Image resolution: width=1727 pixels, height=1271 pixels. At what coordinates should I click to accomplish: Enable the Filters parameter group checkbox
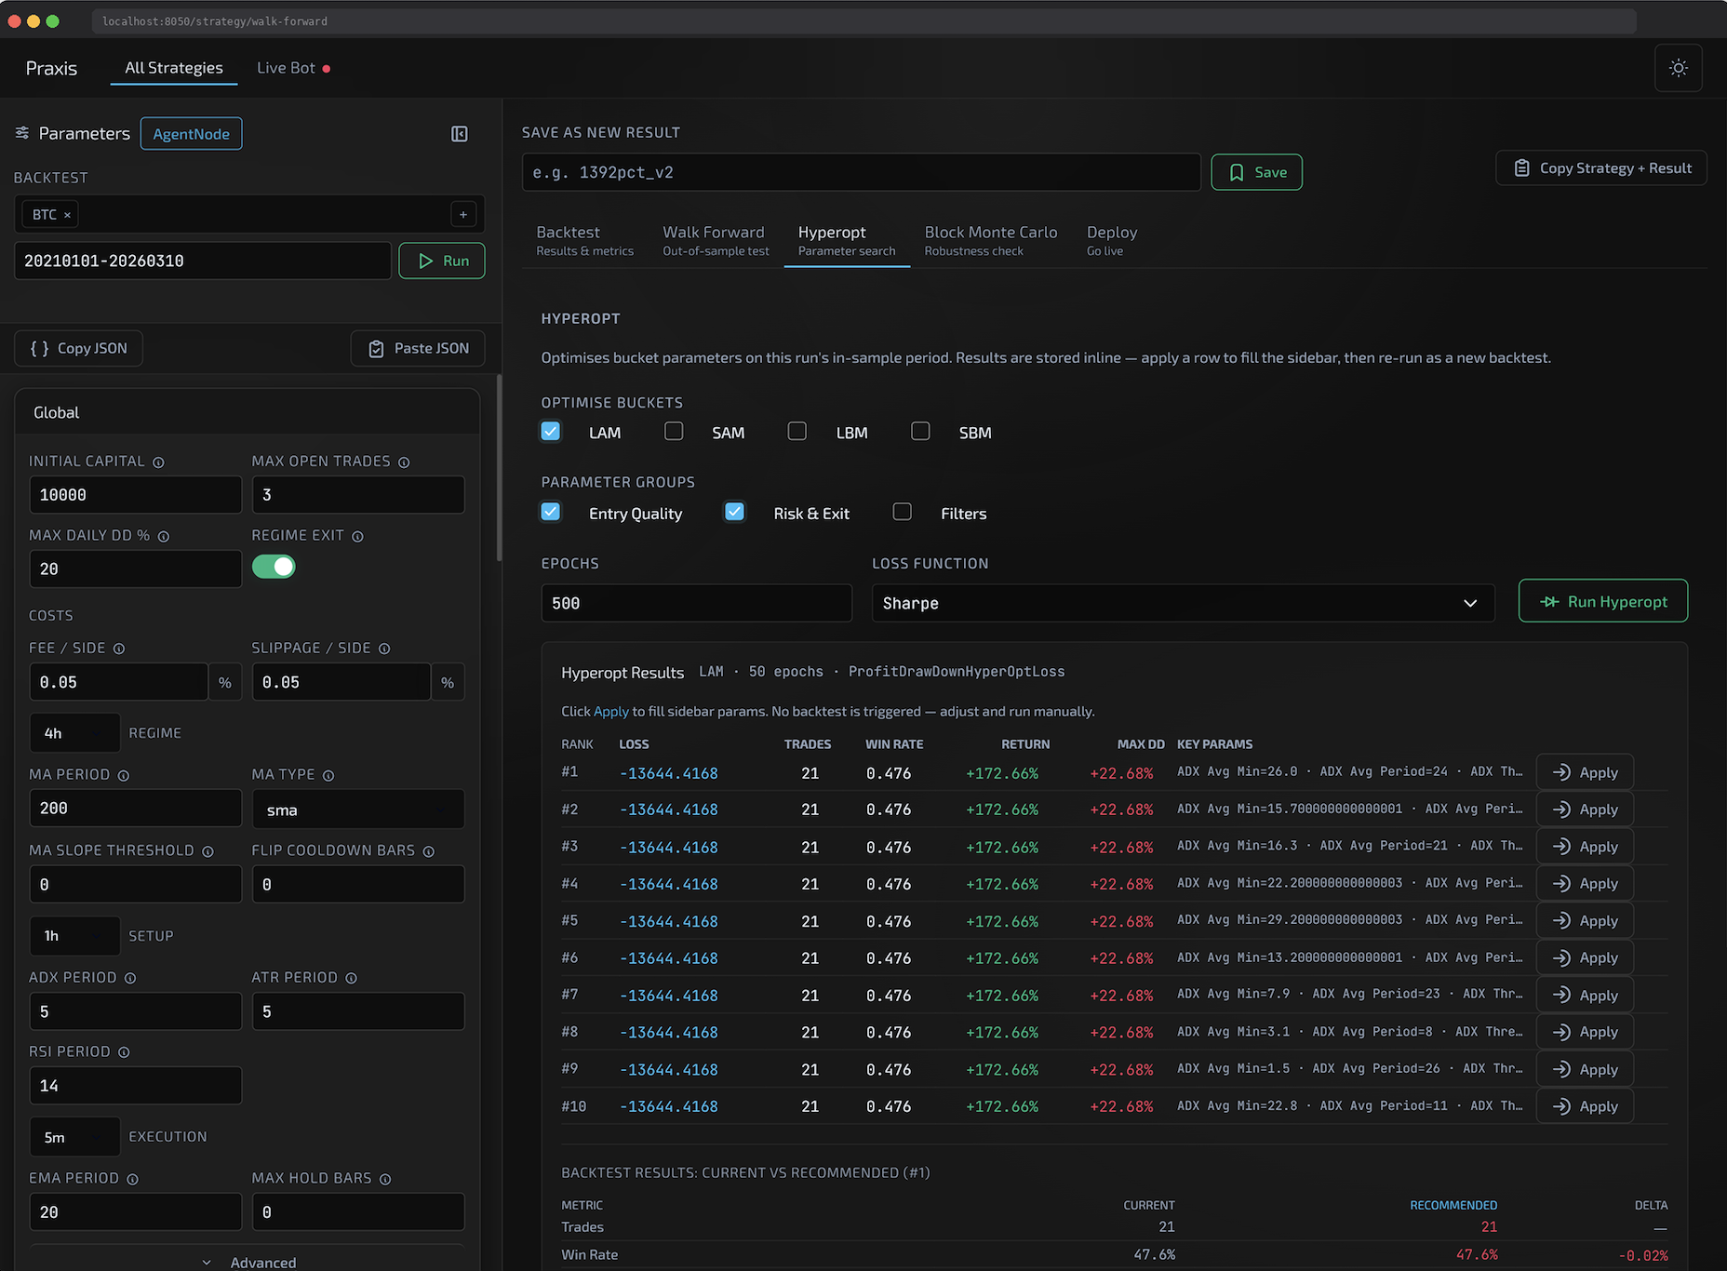(902, 512)
